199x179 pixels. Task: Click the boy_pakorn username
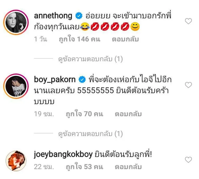[x=55, y=80]
